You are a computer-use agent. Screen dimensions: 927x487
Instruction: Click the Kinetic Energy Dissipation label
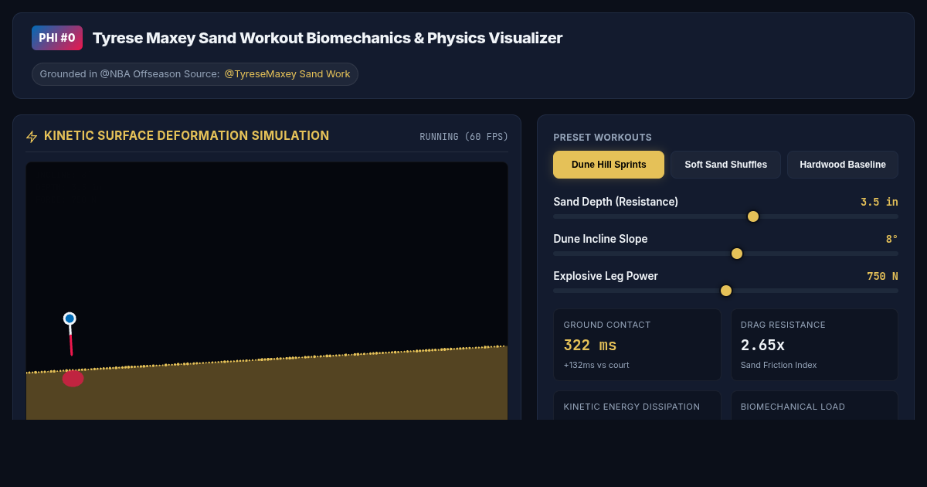pyautogui.click(x=632, y=407)
